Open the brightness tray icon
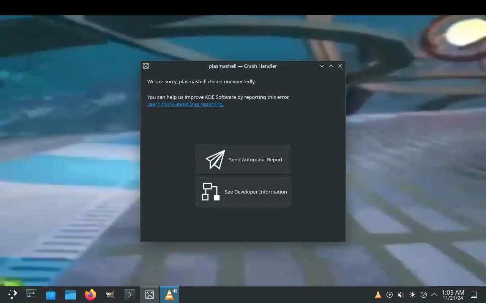486x303 pixels. pos(412,295)
